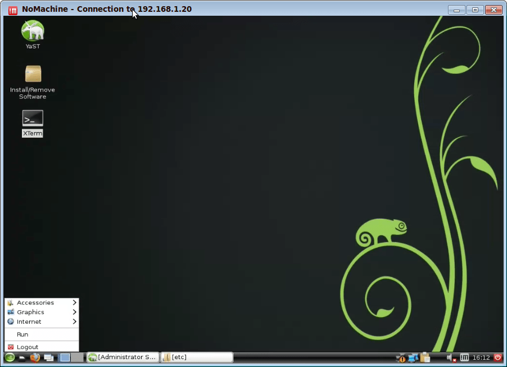
Task: Select the XTerm desktop icon
Action: (x=33, y=124)
